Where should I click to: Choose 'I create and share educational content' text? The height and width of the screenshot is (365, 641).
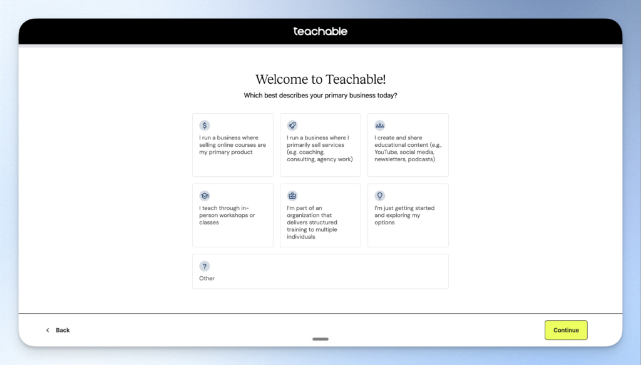click(408, 149)
